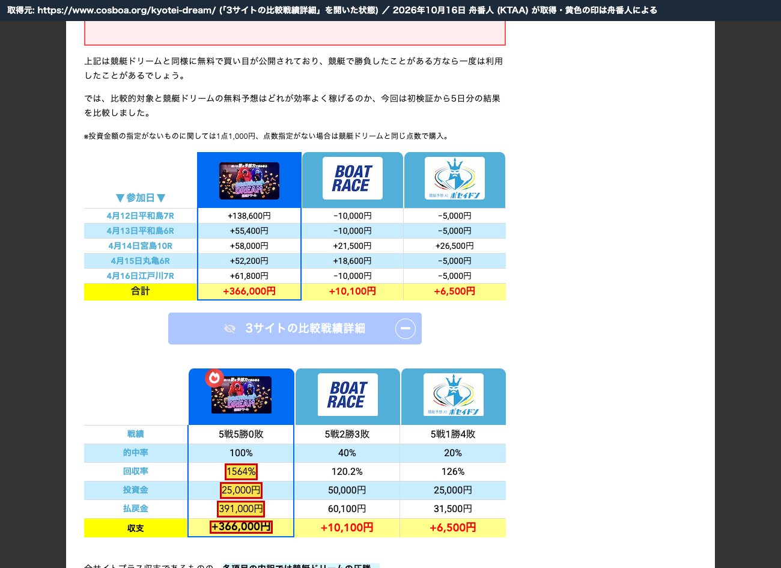Click the 5戦2勝3敗 record cell
781x568 pixels.
pos(347,434)
